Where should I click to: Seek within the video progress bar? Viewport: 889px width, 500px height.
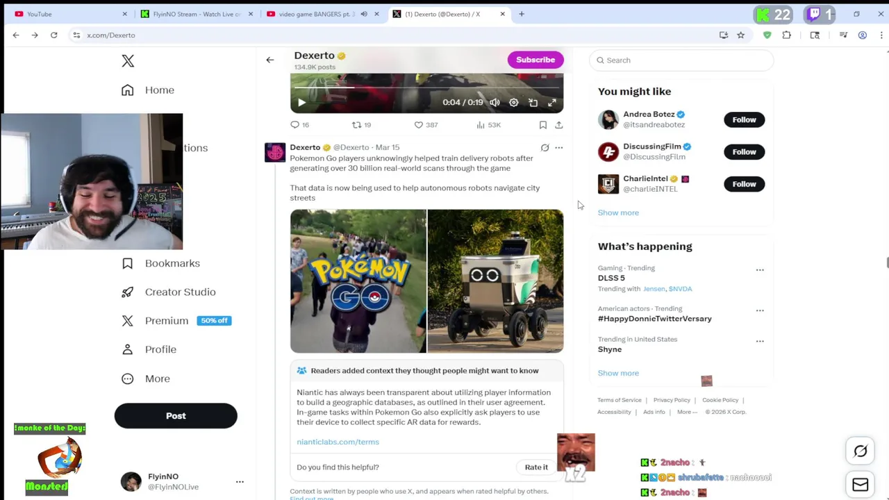(426, 88)
